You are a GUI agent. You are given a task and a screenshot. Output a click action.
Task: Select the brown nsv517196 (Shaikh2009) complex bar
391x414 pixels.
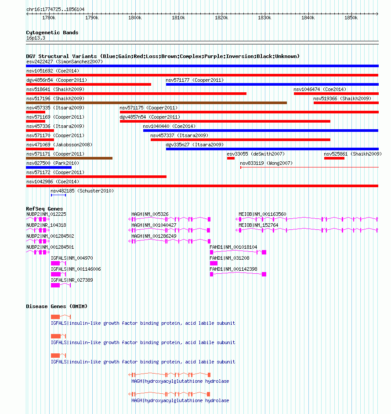(x=156, y=103)
